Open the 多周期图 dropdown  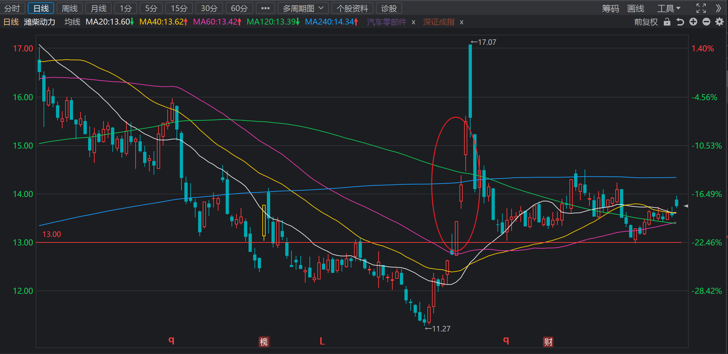click(x=303, y=8)
